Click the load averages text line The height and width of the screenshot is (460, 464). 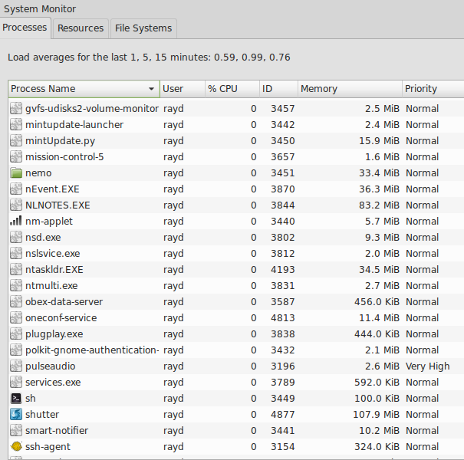149,57
